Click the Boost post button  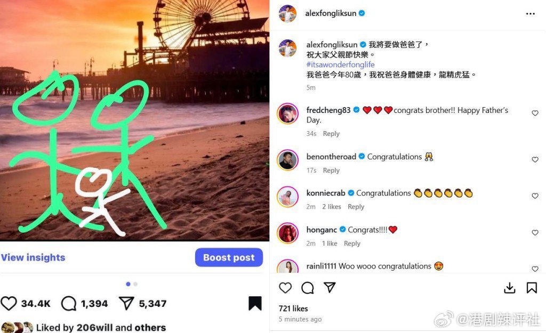[x=229, y=257]
